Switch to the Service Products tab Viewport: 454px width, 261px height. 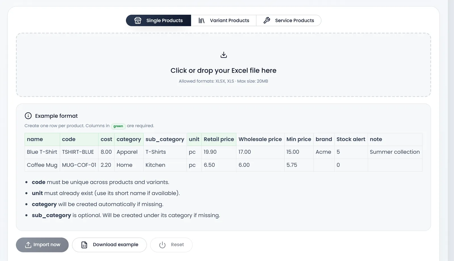point(289,20)
